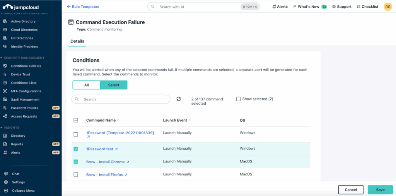396x196 pixels.
Task: Open Support from top bar
Action: pos(341,7)
